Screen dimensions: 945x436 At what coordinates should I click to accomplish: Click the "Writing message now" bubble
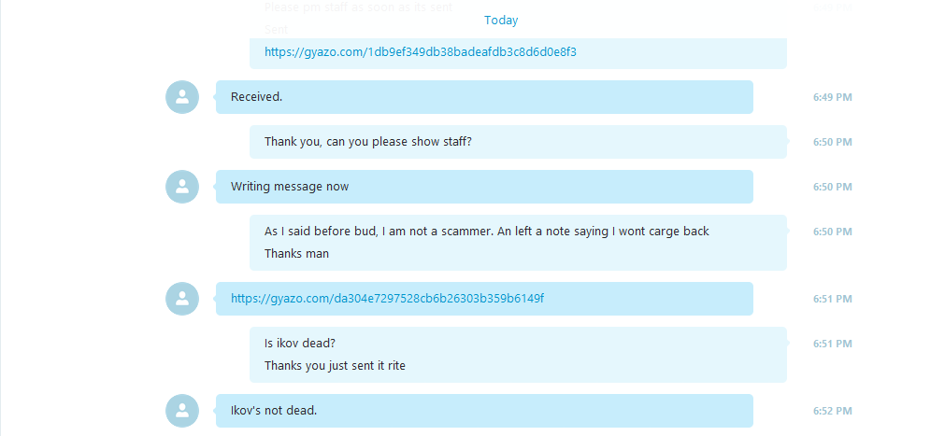[484, 187]
